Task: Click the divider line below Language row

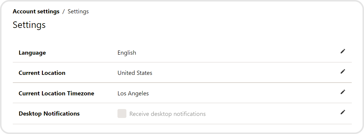Action: coord(182,62)
